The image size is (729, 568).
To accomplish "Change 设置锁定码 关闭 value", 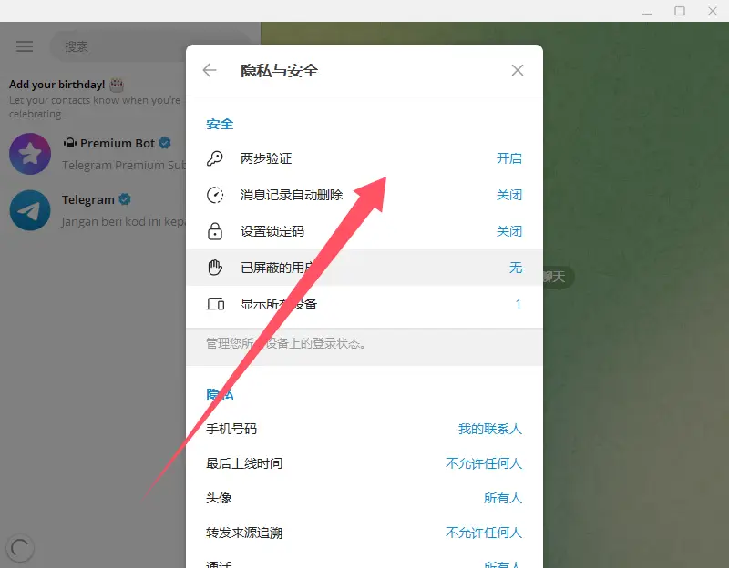I will (508, 231).
